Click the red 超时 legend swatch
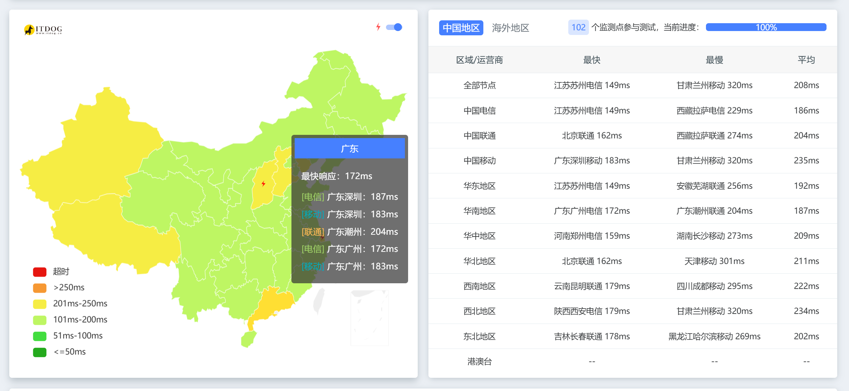Viewport: 849px width, 391px height. click(40, 272)
